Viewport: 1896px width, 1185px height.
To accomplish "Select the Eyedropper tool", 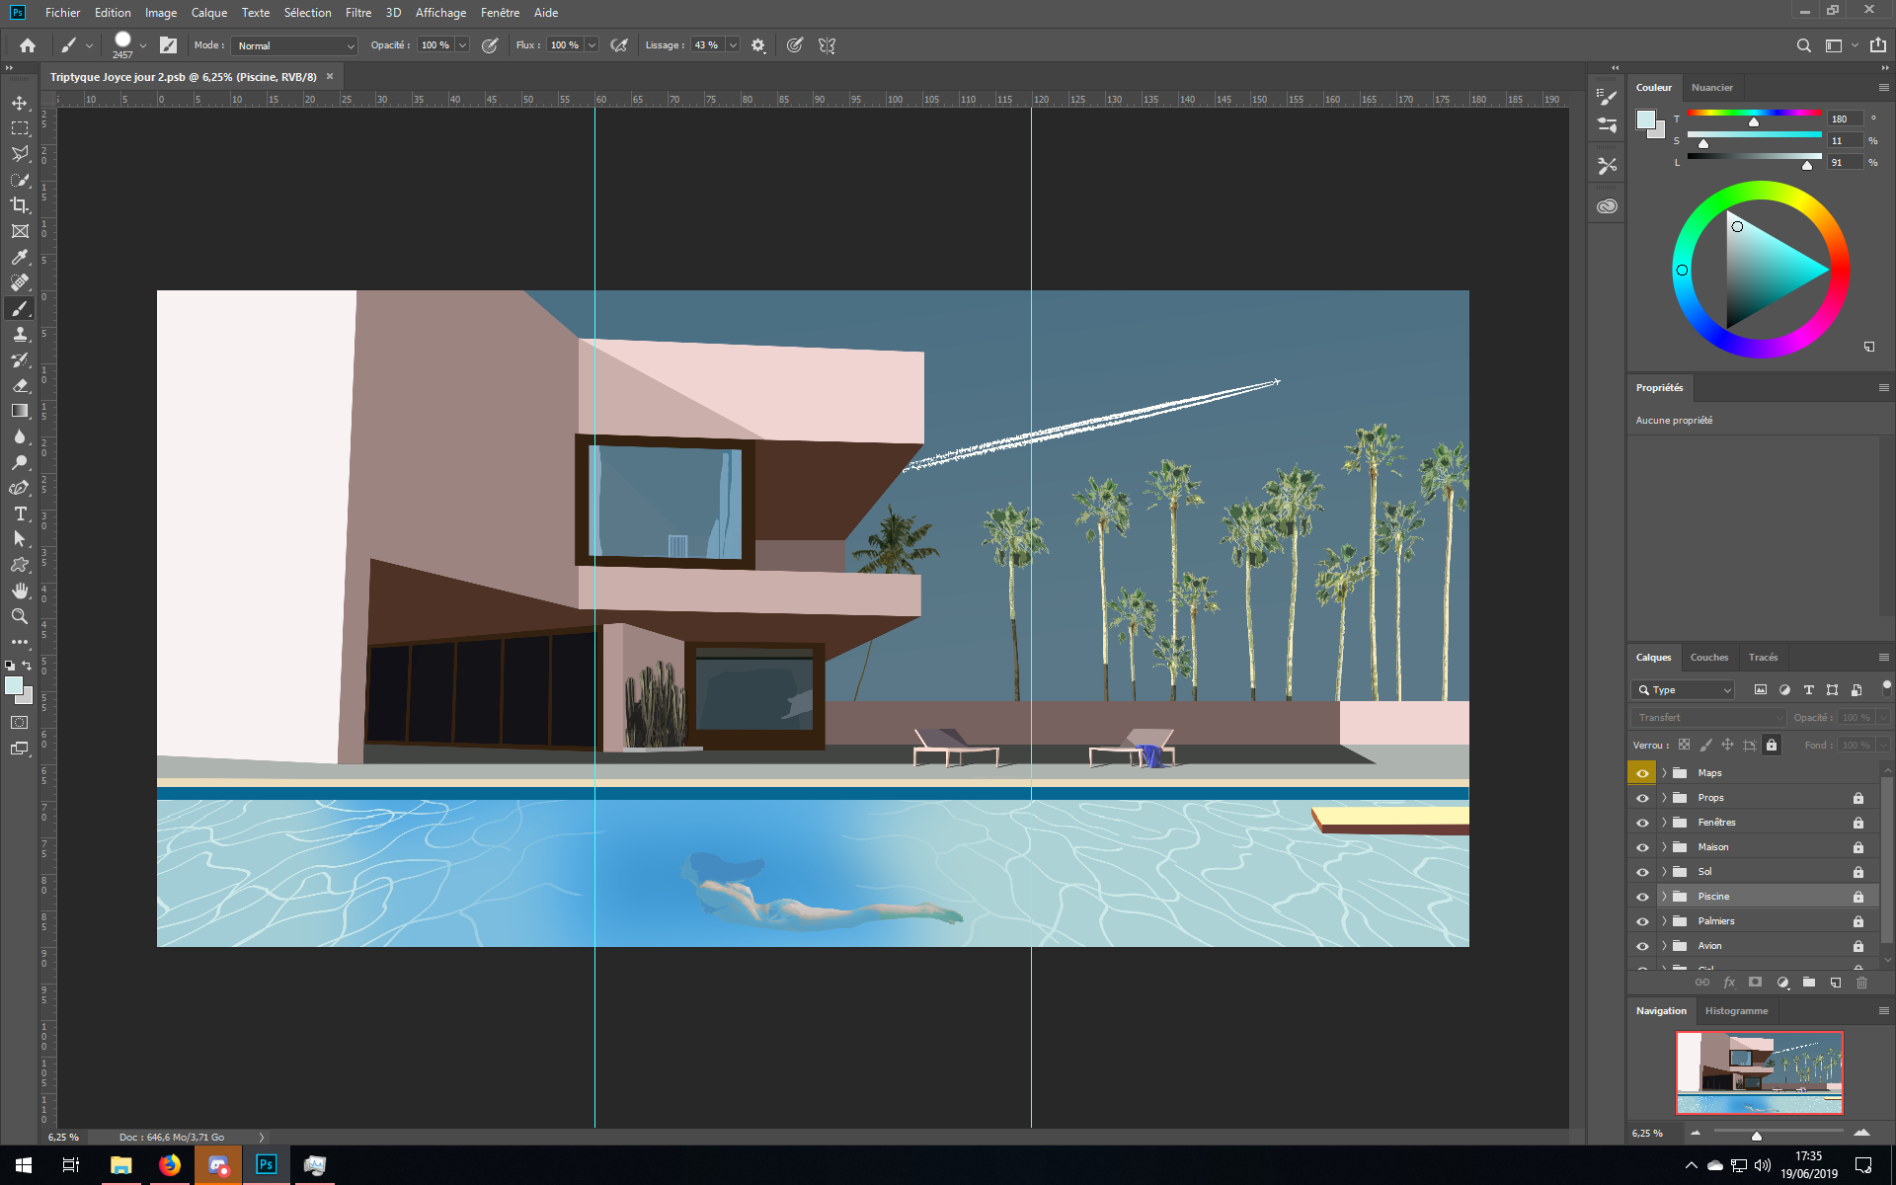I will 20,257.
